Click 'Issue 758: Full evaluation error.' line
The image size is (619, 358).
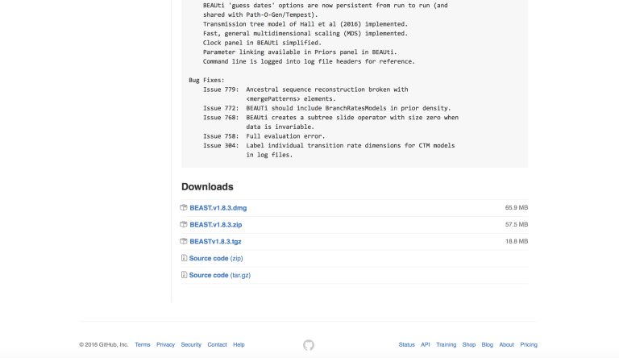pos(264,136)
